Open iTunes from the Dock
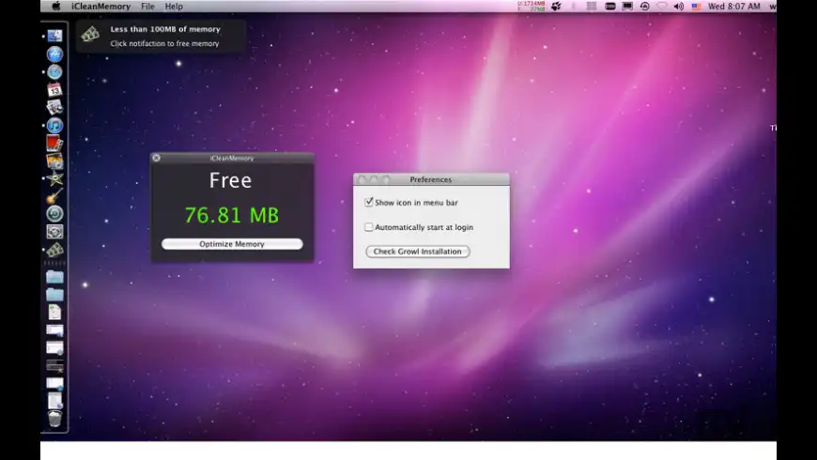This screenshot has width=817, height=460. [54, 126]
